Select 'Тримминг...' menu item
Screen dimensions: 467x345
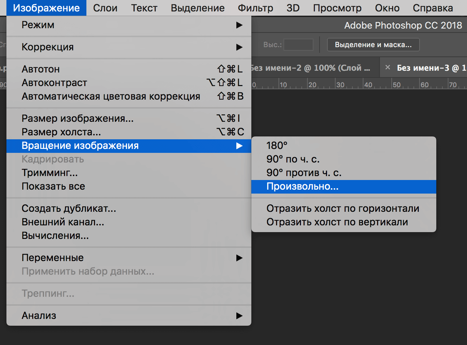pos(50,173)
